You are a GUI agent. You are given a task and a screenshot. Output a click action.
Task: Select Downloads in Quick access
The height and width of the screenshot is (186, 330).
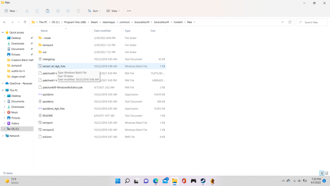tap(18, 43)
